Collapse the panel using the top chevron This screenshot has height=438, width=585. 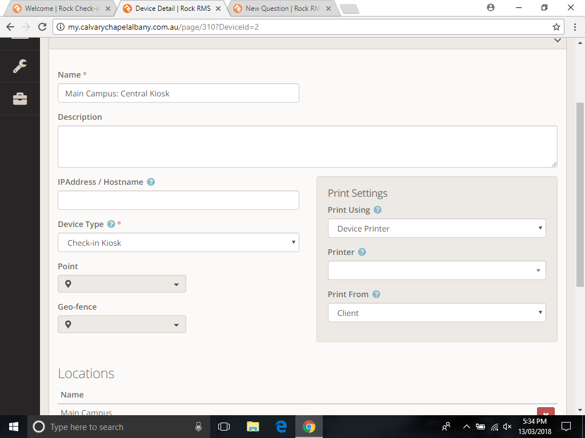[x=558, y=40]
